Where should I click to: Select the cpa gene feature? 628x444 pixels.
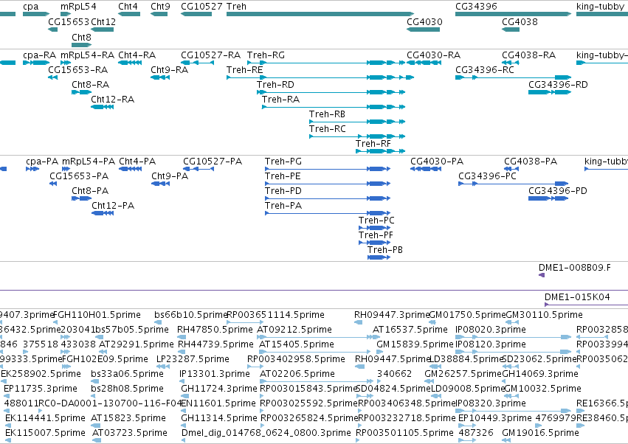click(36, 14)
